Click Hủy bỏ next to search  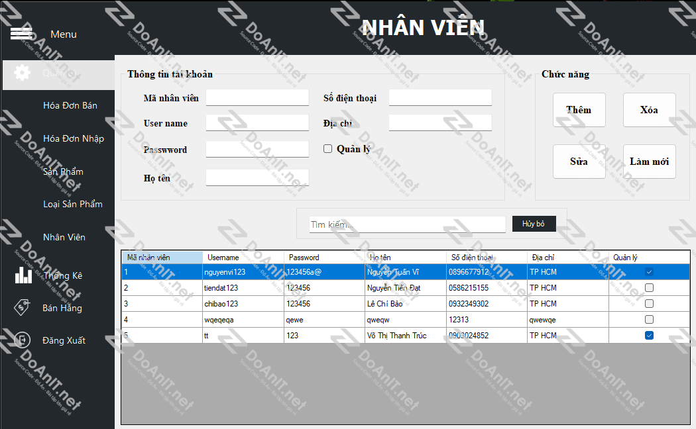[534, 224]
